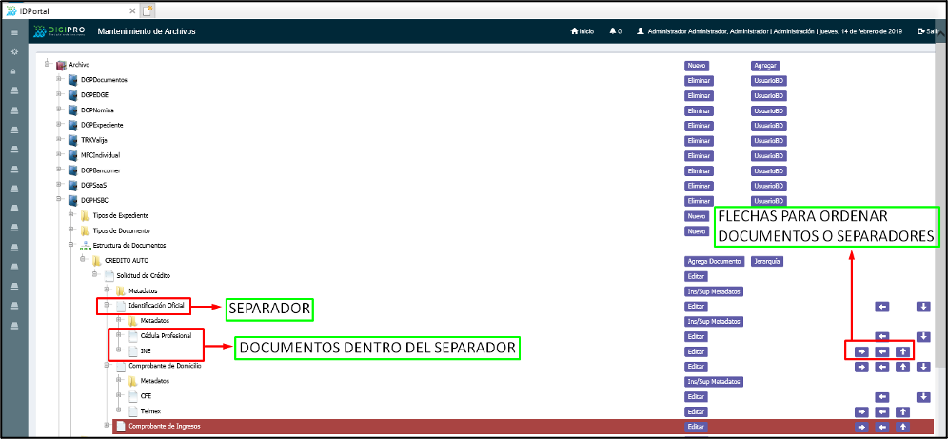This screenshot has height=440, width=948.
Task: Click the right arrow on the INE row
Action: click(861, 351)
